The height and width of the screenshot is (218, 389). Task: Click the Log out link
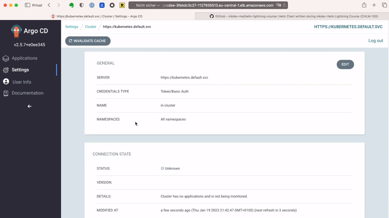(x=376, y=40)
